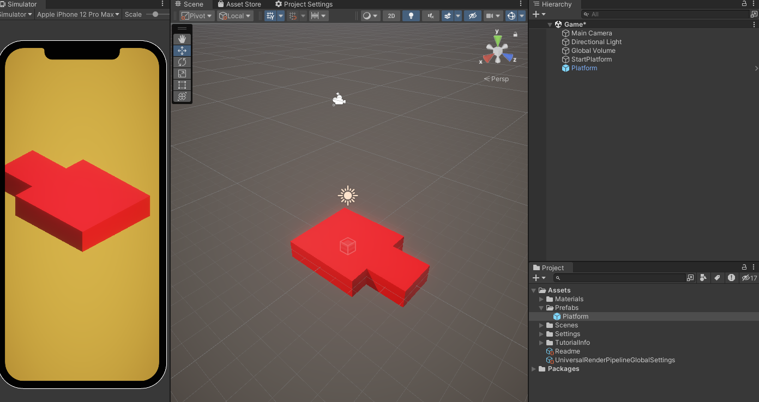Open the gizmos dropdown arrow
759x402 pixels.
(522, 16)
